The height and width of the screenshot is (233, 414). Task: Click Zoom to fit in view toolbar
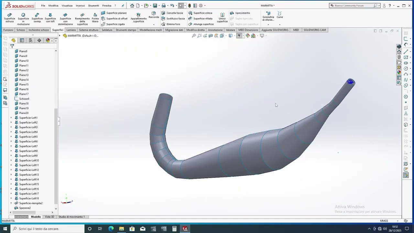pos(194,36)
